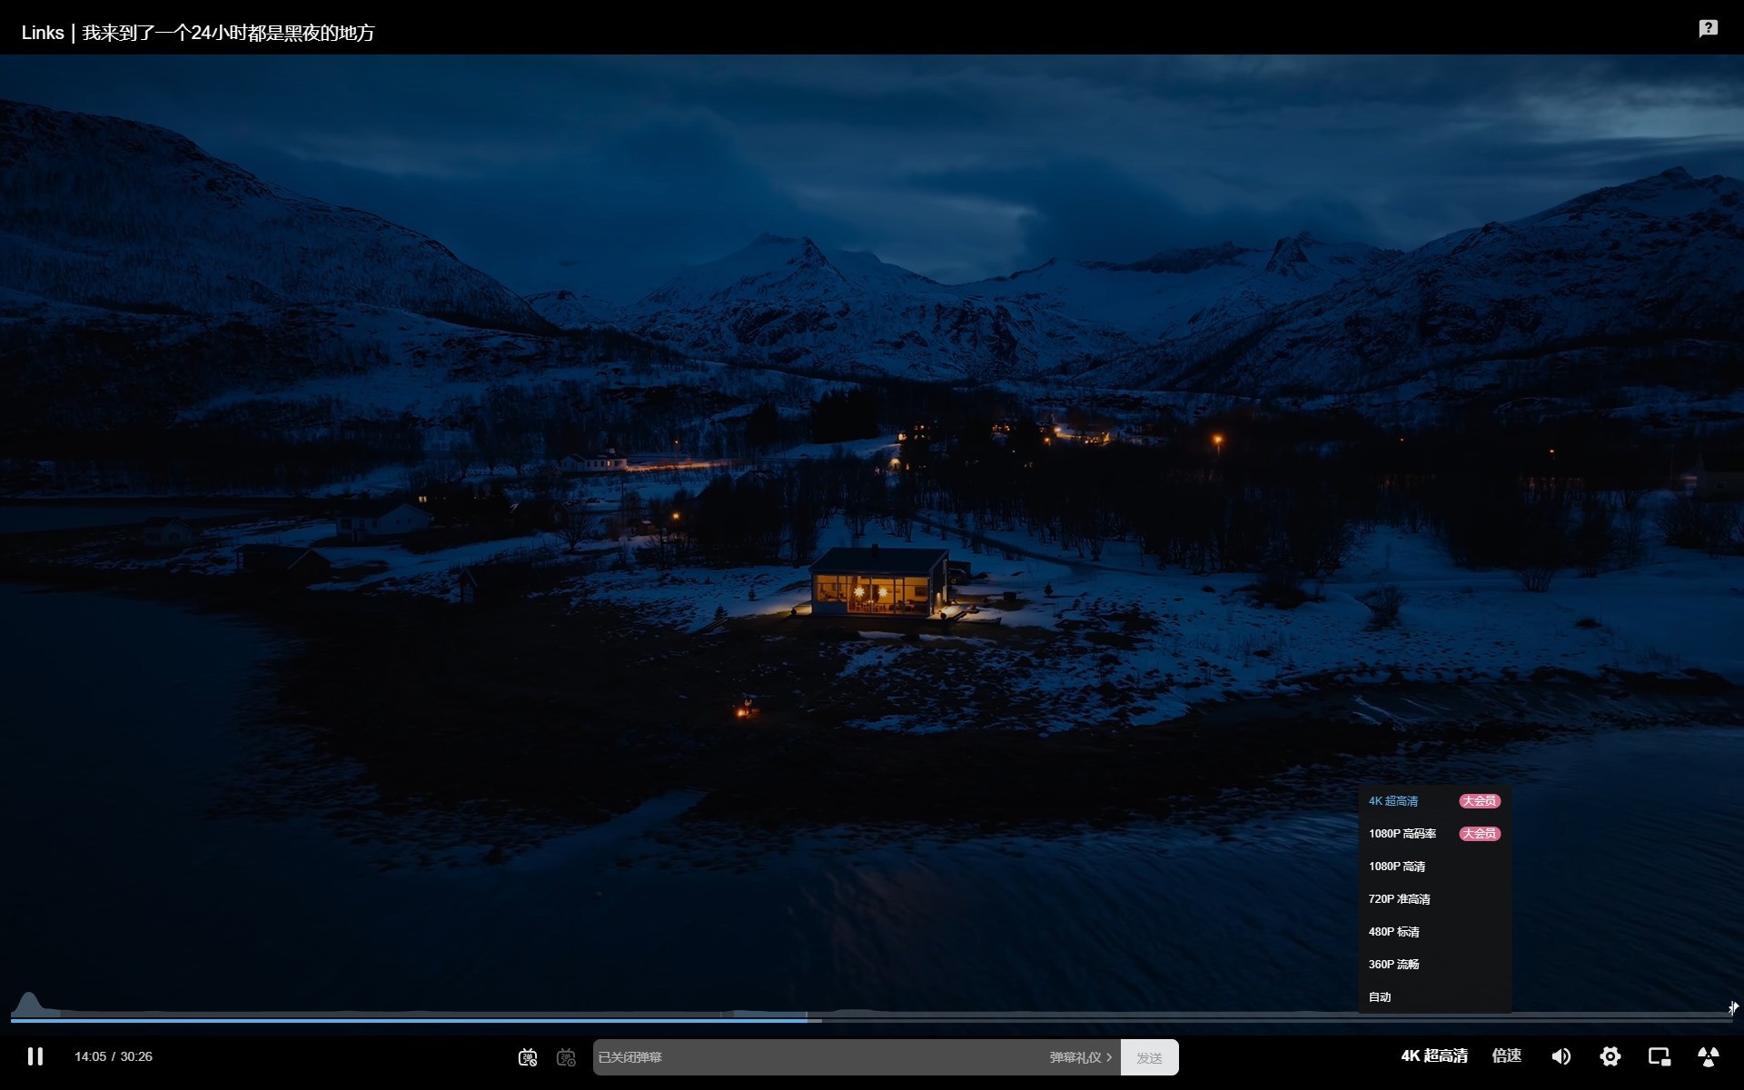Open the 弹幕礼仪 link
This screenshot has height=1090, width=1744.
1080,1057
